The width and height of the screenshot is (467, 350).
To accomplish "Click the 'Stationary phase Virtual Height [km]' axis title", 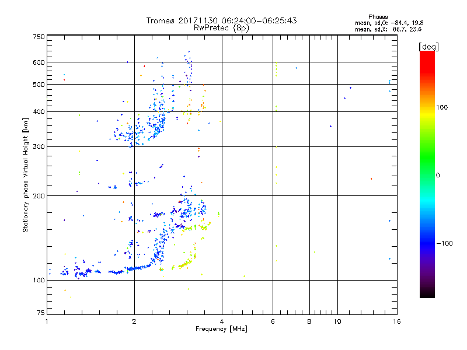I will click(26, 175).
